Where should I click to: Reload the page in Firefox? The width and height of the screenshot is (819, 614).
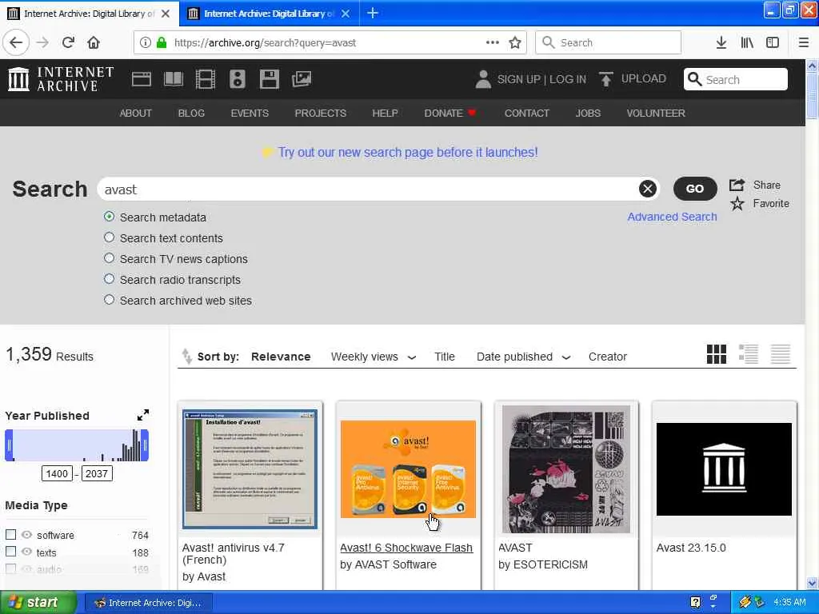pyautogui.click(x=68, y=42)
